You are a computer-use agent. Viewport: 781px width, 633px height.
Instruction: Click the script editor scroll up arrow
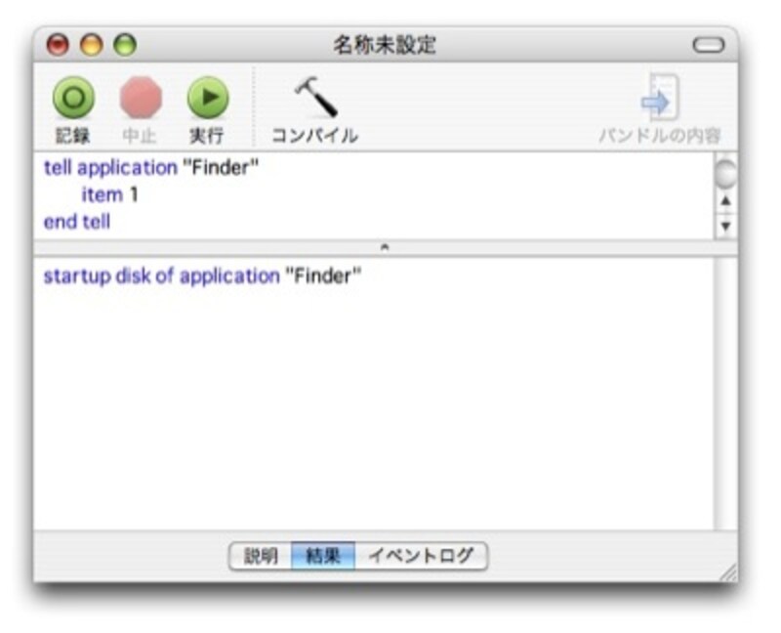[x=725, y=204]
